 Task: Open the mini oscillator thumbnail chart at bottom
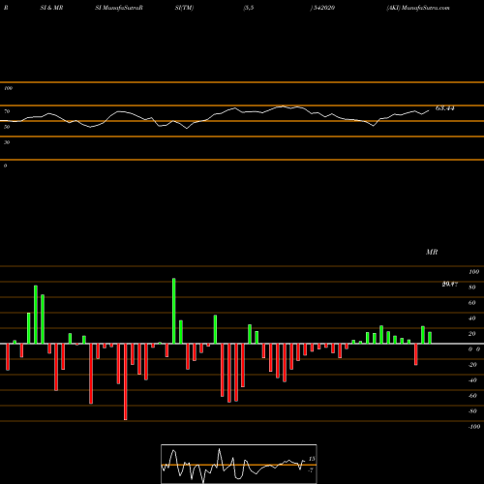[x=239, y=464]
